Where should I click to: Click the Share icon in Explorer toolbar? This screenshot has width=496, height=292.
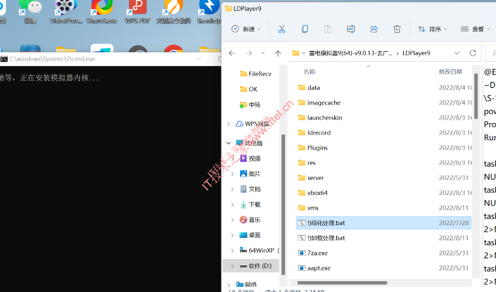tap(374, 29)
